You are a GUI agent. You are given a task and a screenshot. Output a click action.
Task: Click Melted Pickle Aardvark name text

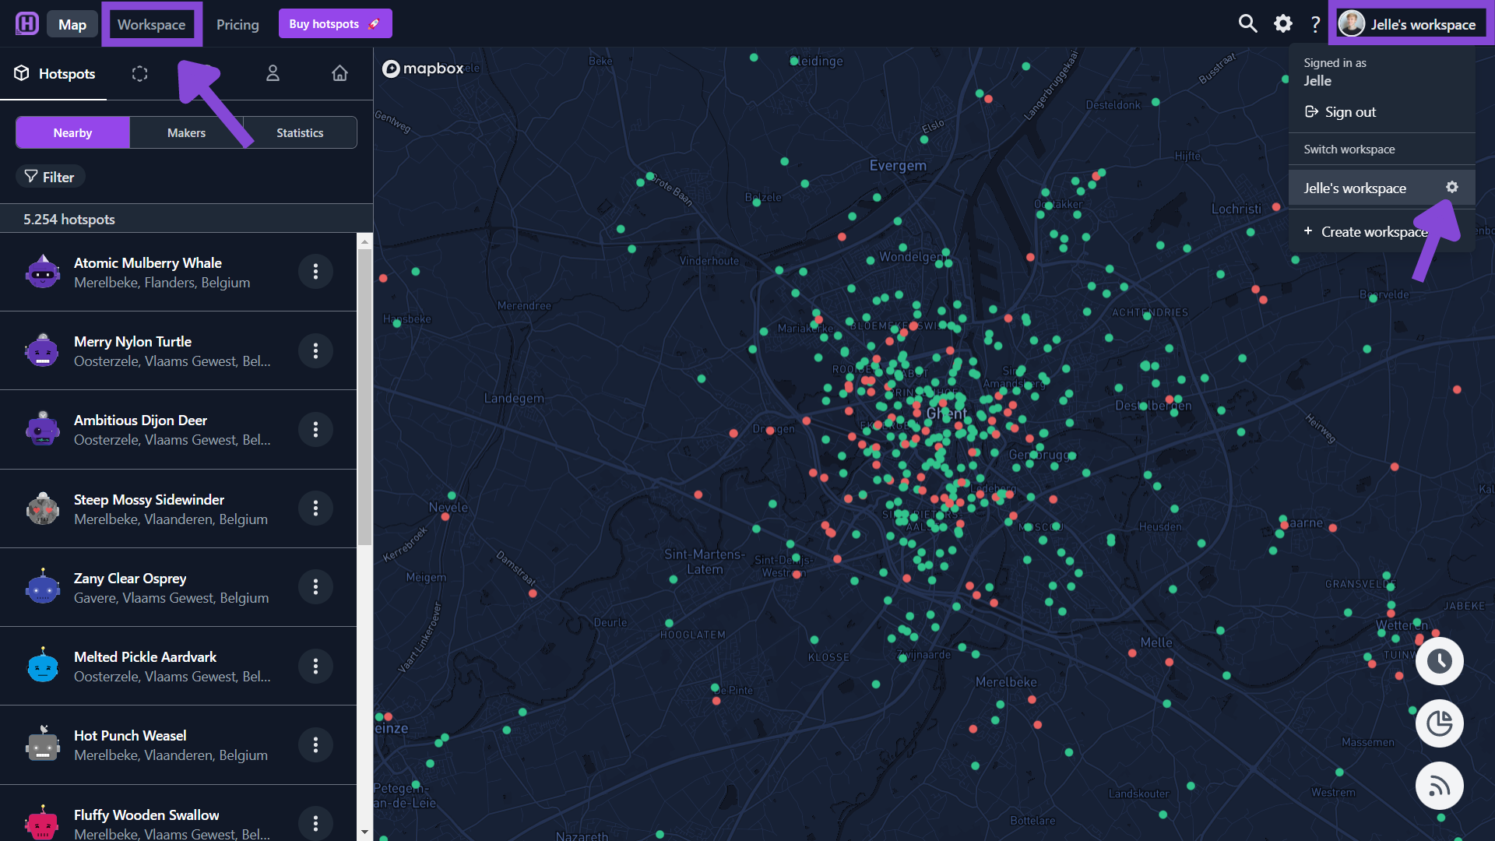145,656
